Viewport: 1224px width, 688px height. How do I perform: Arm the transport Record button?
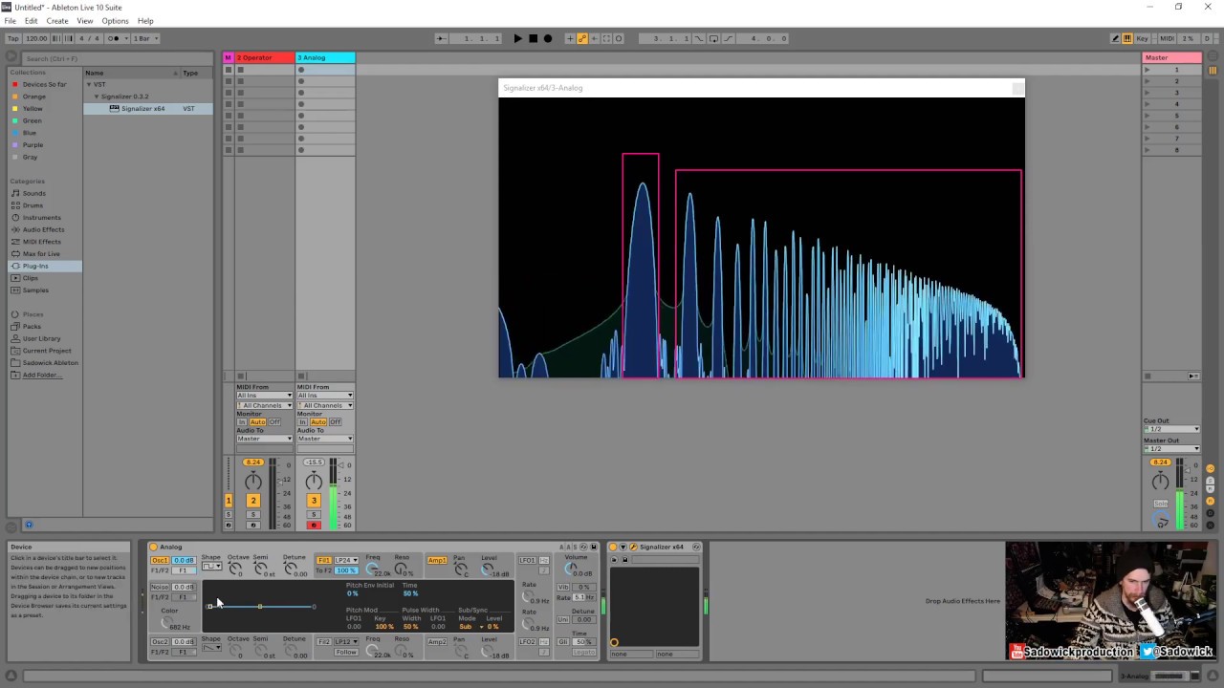tap(548, 38)
